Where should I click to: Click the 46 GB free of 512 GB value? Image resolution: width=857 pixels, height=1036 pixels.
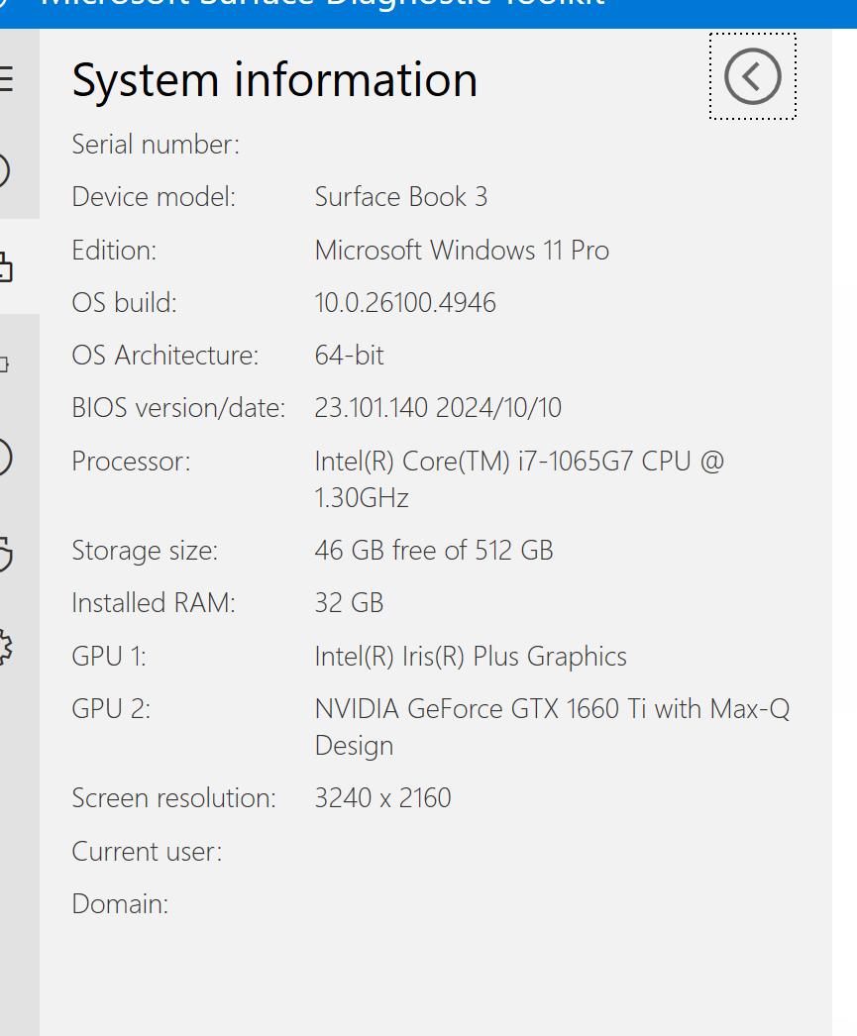tap(434, 551)
